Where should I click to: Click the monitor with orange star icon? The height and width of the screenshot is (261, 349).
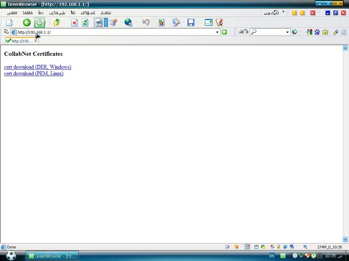pyautogui.click(x=113, y=22)
